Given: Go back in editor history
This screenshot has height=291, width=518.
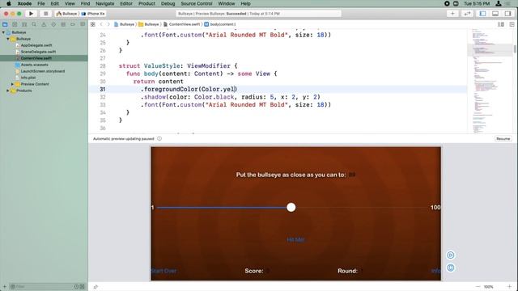Looking at the screenshot, I should 101,24.
